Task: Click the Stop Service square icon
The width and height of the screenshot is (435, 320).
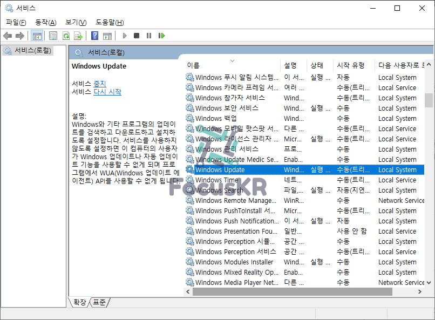Action: coord(137,36)
